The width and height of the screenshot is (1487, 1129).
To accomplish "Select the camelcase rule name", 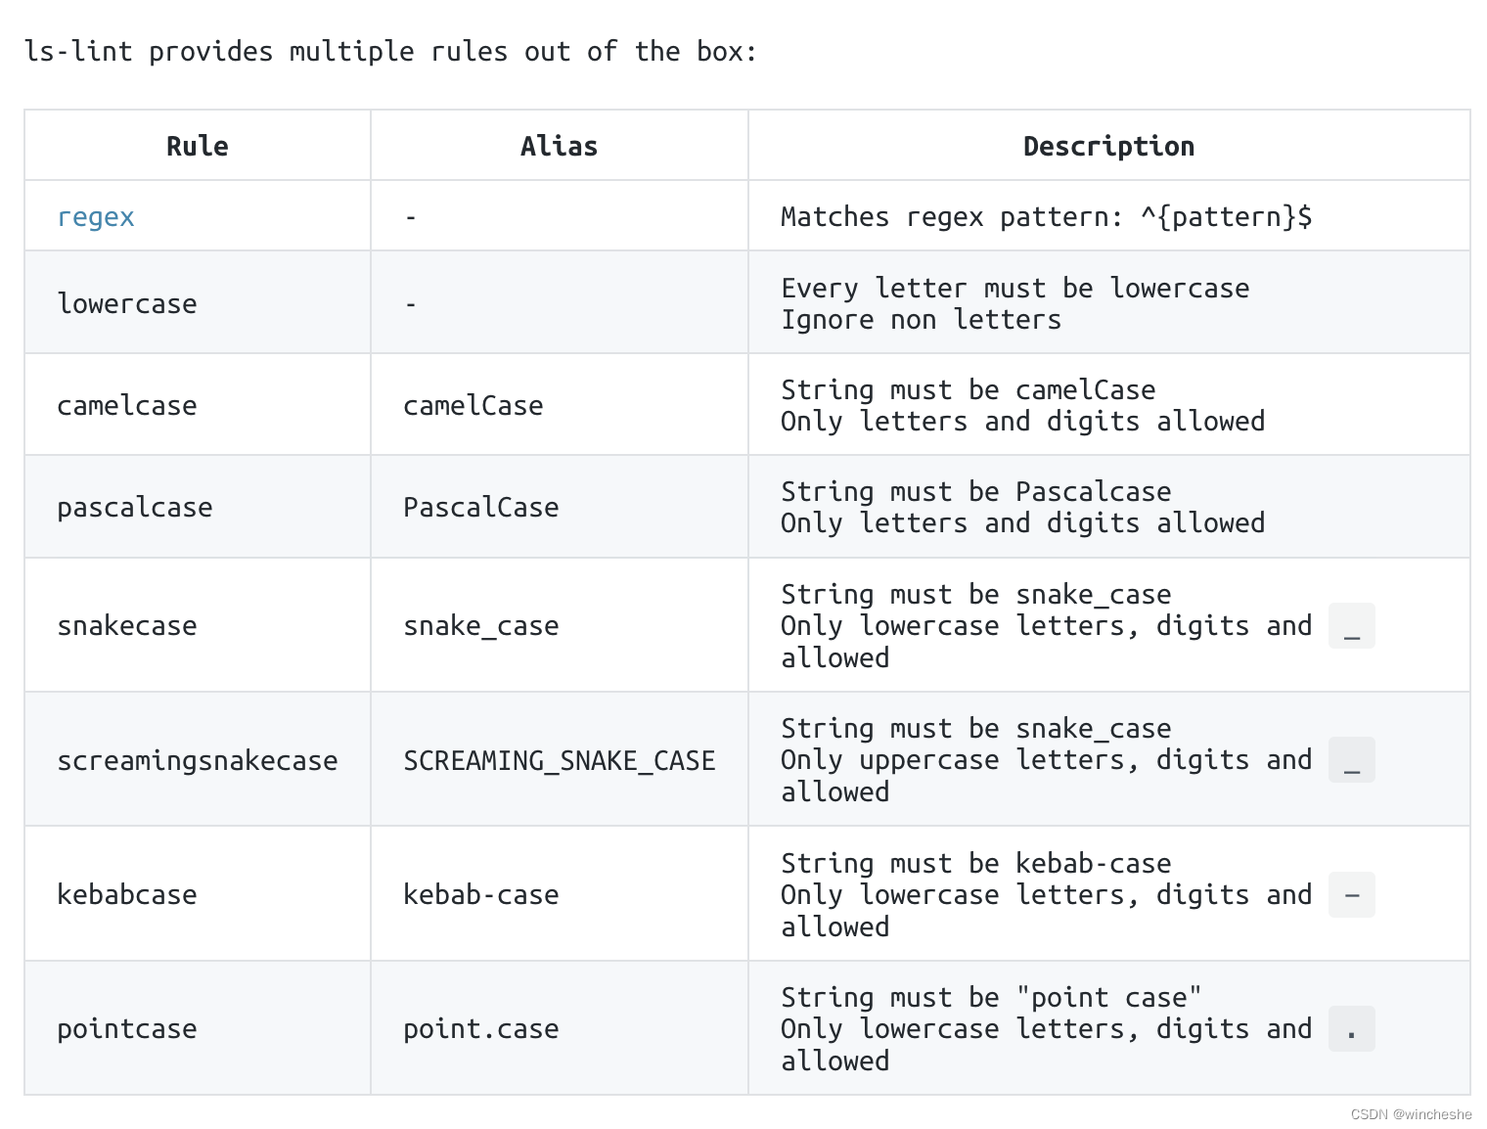I will [127, 405].
